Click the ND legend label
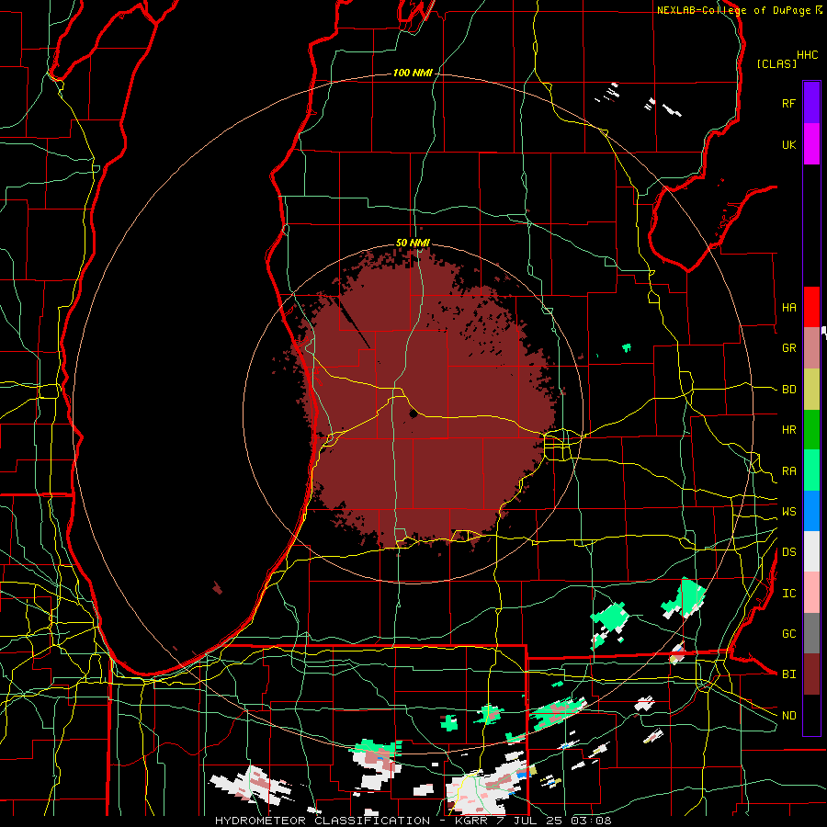Image resolution: width=827 pixels, height=827 pixels. coord(788,716)
